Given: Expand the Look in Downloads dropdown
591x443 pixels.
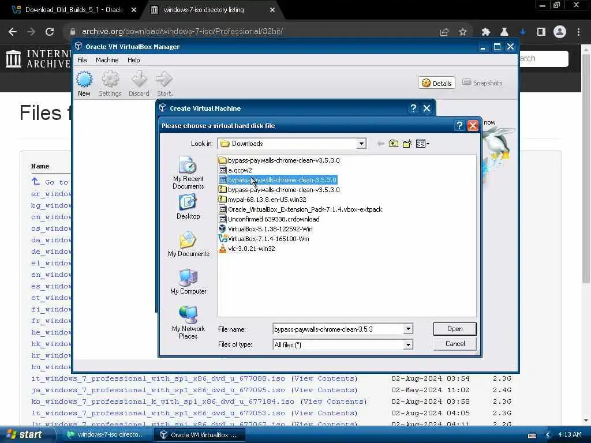Looking at the screenshot, I should pos(361,144).
